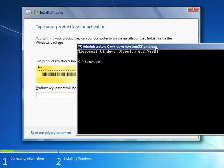Click the product key sticker image
Image resolution: width=224 pixels, height=168 pixels.
coord(56,74)
